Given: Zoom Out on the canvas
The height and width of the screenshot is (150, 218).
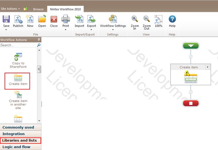Looking at the screenshot, I should tap(147, 22).
